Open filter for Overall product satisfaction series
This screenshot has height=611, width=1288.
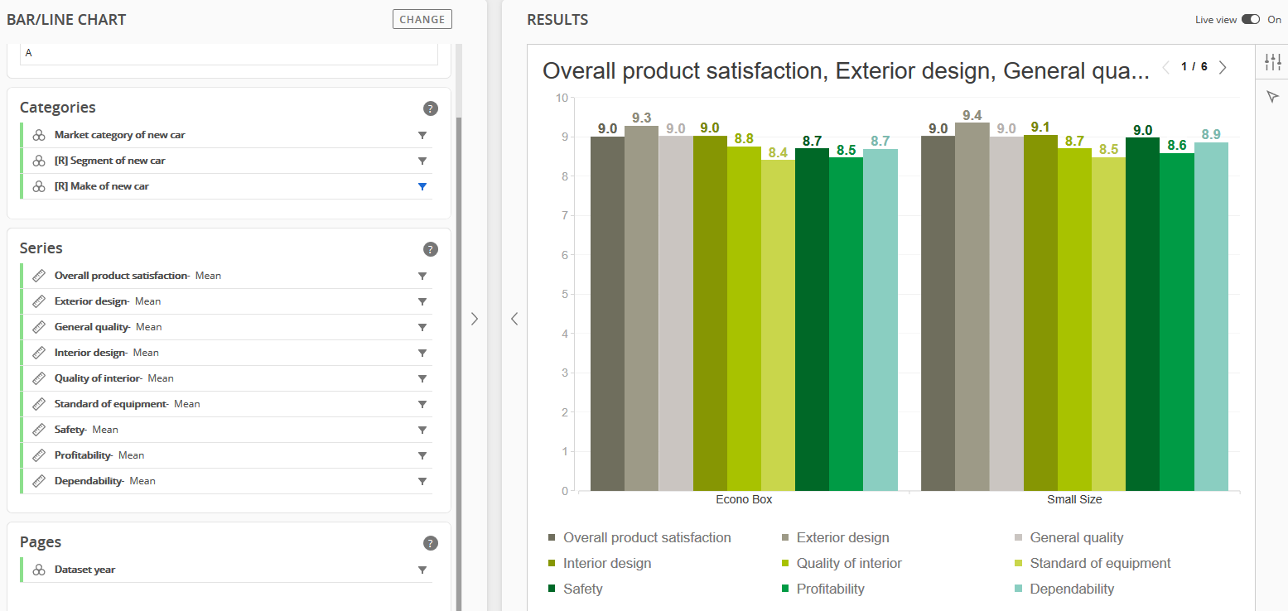point(422,276)
